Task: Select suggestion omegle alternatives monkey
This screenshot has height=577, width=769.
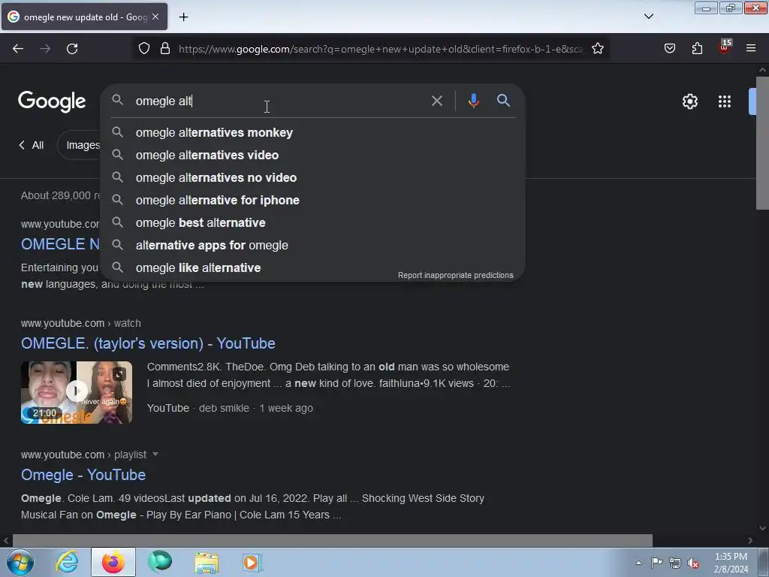Action: click(x=312, y=132)
